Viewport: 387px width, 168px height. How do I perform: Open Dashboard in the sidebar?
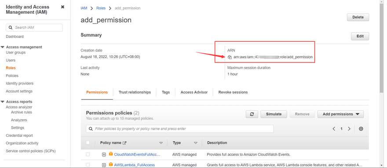coord(15,37)
